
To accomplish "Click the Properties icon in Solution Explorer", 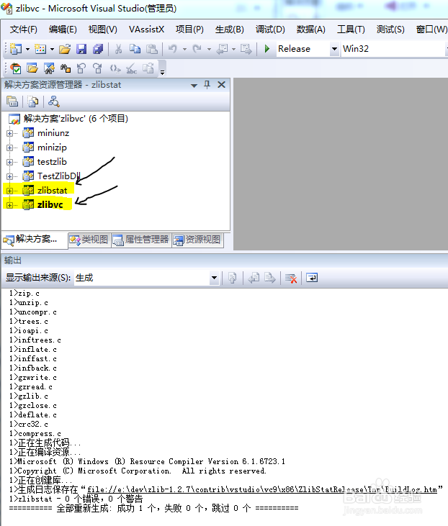I will (12, 101).
